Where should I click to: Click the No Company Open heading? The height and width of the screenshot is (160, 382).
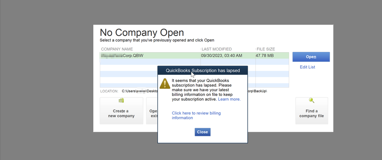point(142,32)
